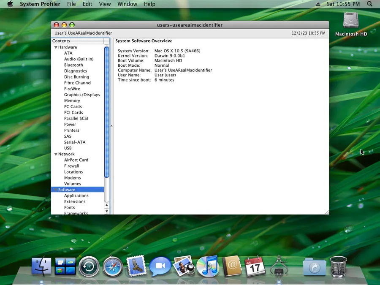The width and height of the screenshot is (380, 285).
Task: Zoom the window with green button
Action: (x=72, y=25)
